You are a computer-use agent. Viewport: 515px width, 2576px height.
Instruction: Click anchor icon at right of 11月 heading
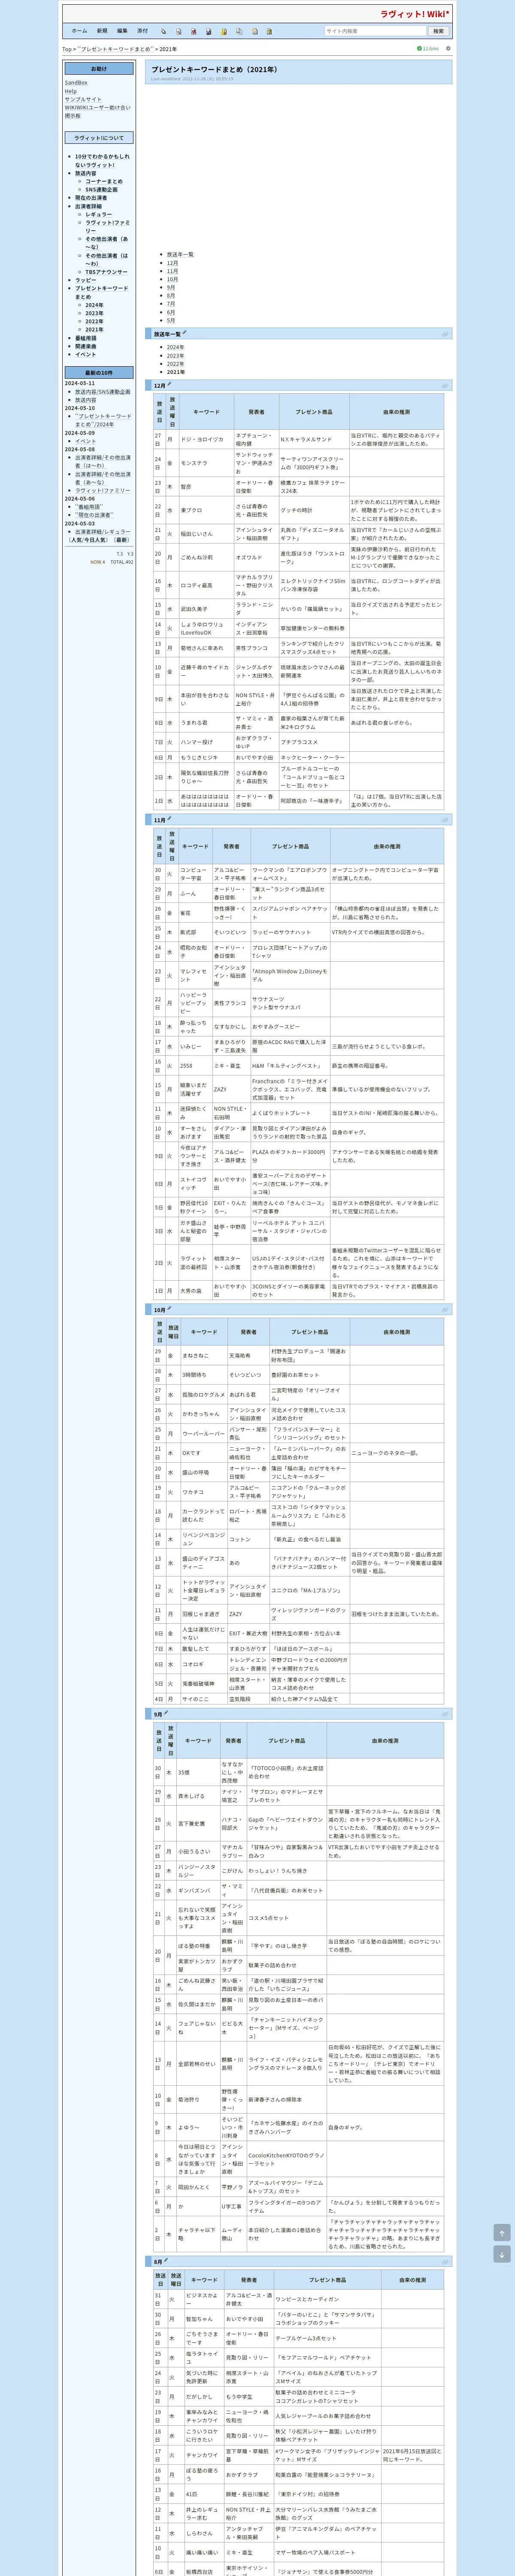[446, 820]
